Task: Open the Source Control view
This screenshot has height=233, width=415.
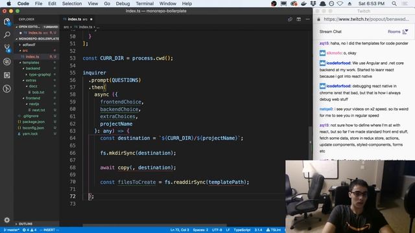Action: [x=7, y=48]
